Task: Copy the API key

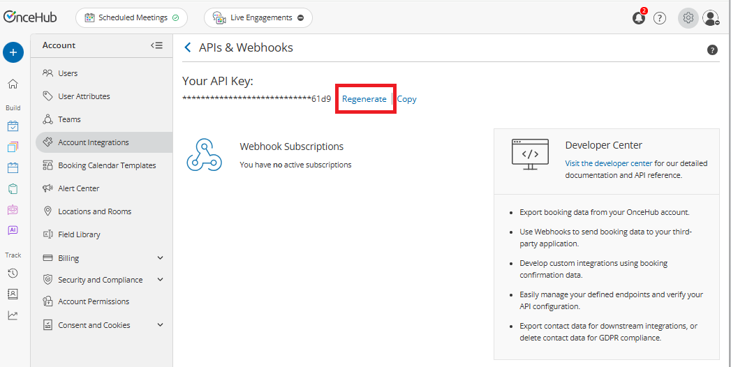Action: (x=406, y=99)
